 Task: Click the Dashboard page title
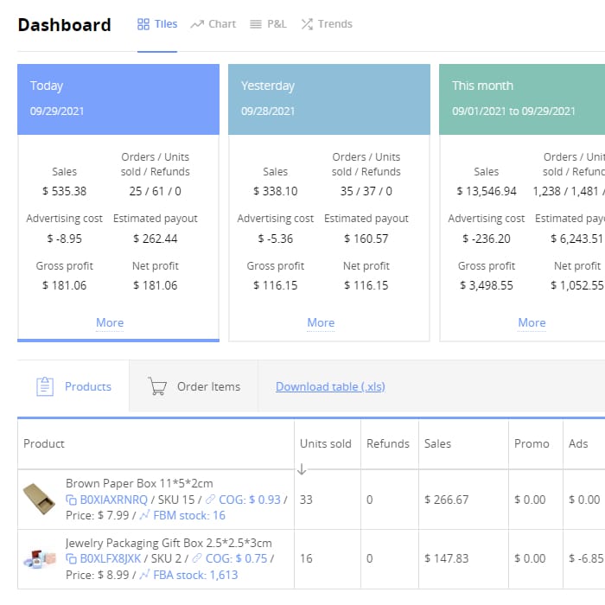[65, 25]
